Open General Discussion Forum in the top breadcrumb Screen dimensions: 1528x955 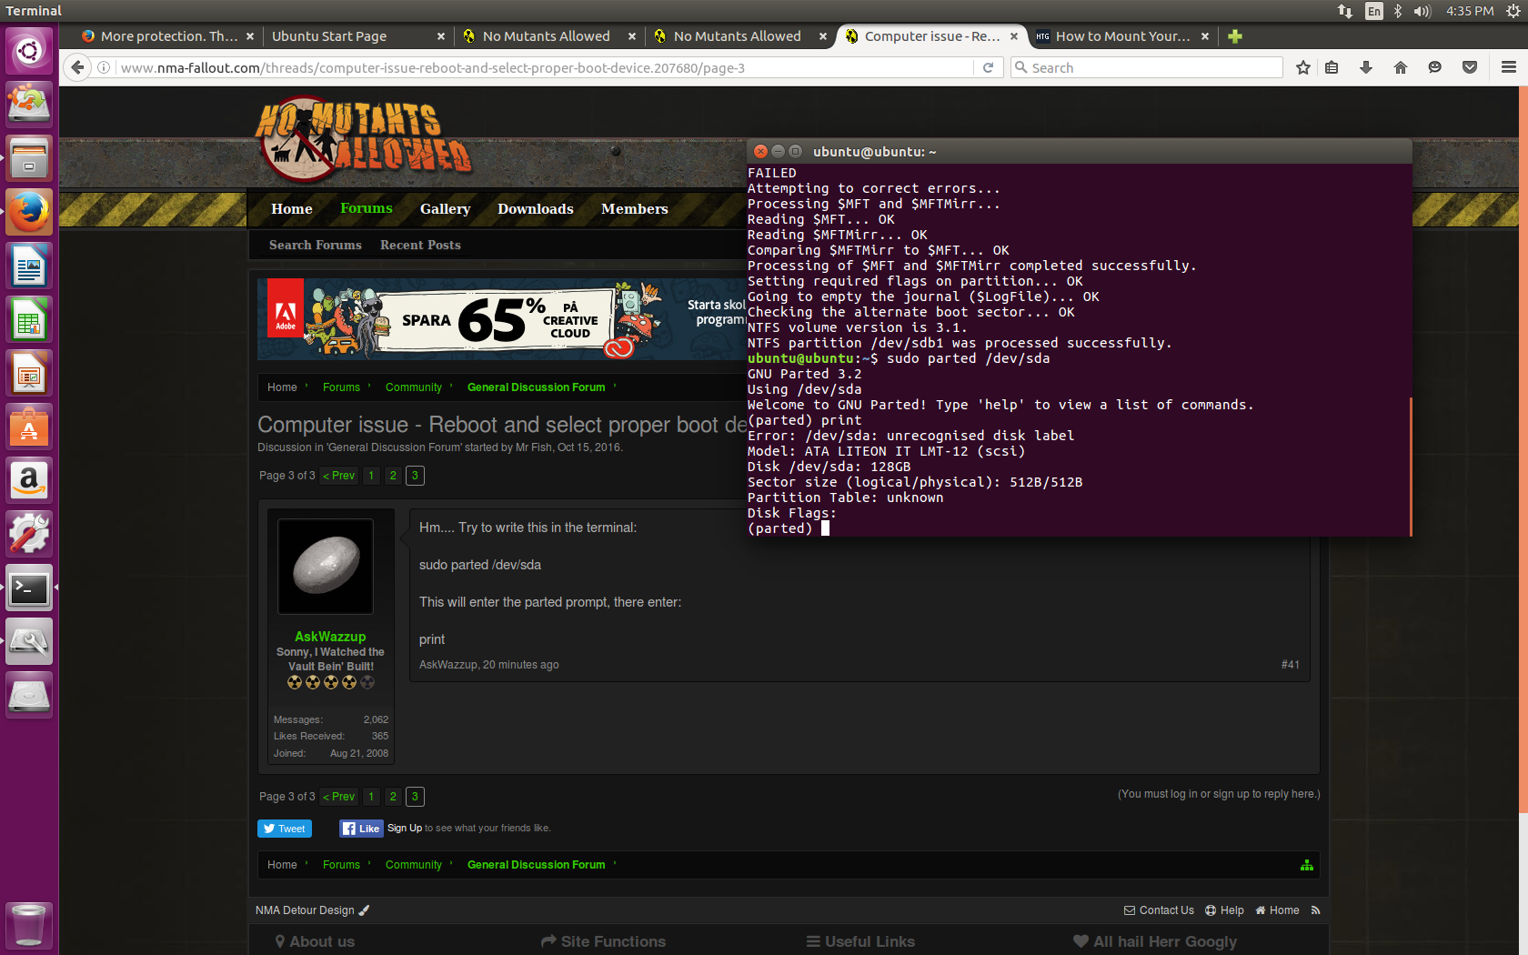click(x=536, y=387)
